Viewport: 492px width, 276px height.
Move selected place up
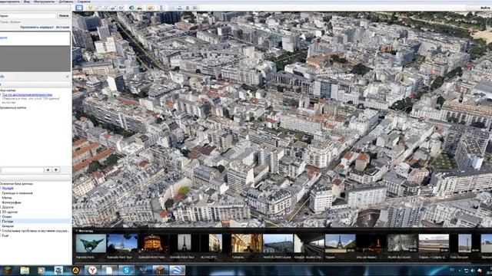click(48, 170)
